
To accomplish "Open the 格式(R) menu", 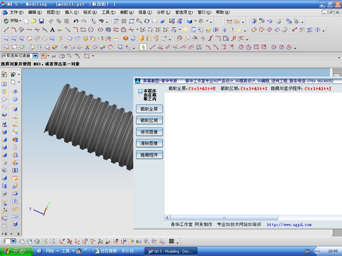I will [x=90, y=12].
